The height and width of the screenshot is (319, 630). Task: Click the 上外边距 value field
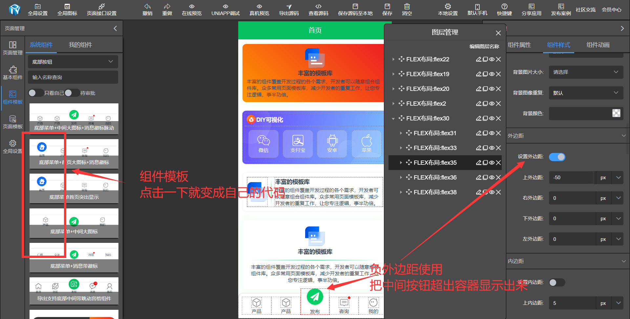click(571, 178)
